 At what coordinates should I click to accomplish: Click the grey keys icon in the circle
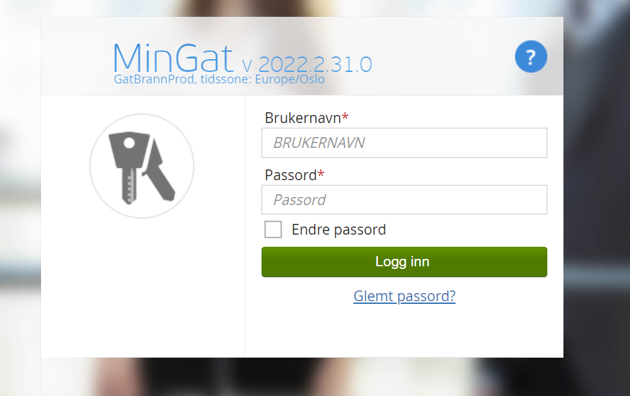[142, 166]
